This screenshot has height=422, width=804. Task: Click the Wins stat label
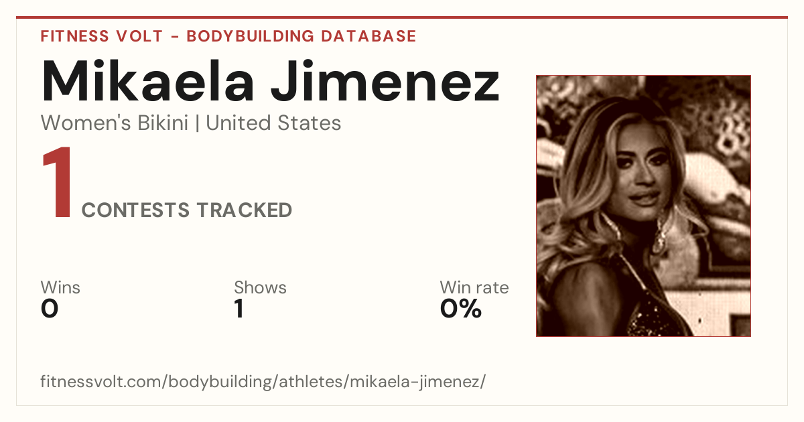click(x=60, y=287)
